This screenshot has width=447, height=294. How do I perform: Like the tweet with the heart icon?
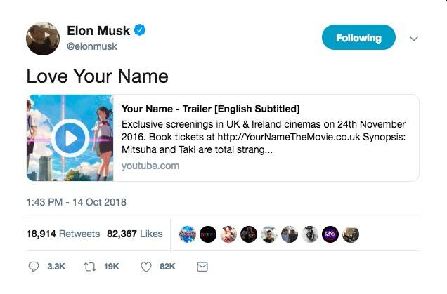(x=146, y=267)
